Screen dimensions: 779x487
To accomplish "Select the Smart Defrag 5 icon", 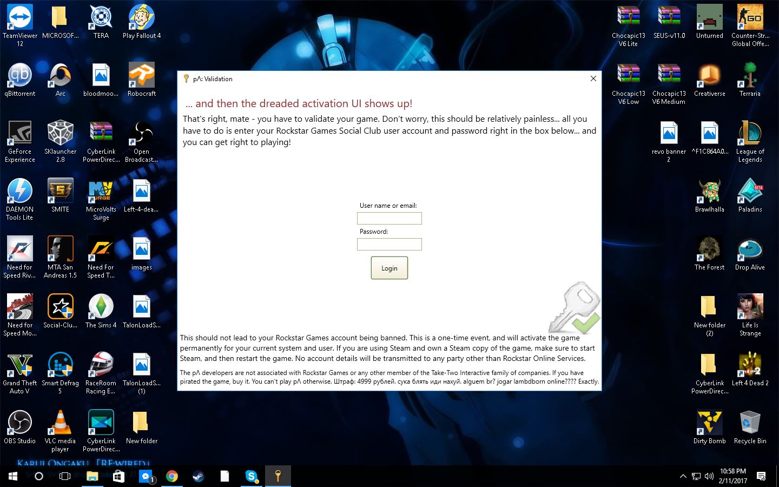I will [x=61, y=373].
